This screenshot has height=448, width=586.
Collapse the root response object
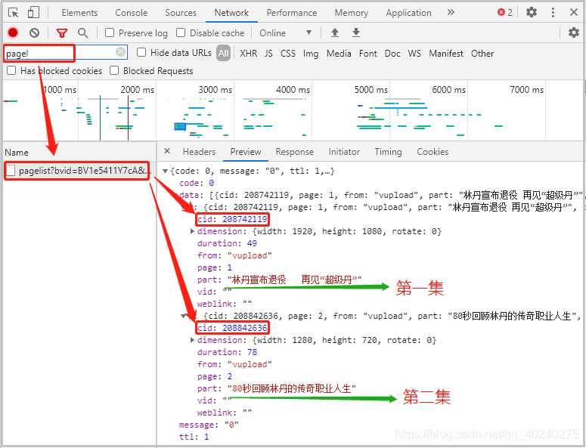(x=165, y=171)
